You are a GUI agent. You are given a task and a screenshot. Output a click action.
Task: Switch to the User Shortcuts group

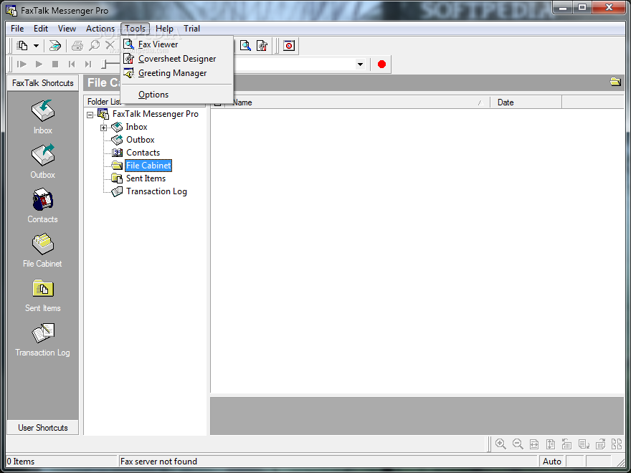(42, 428)
